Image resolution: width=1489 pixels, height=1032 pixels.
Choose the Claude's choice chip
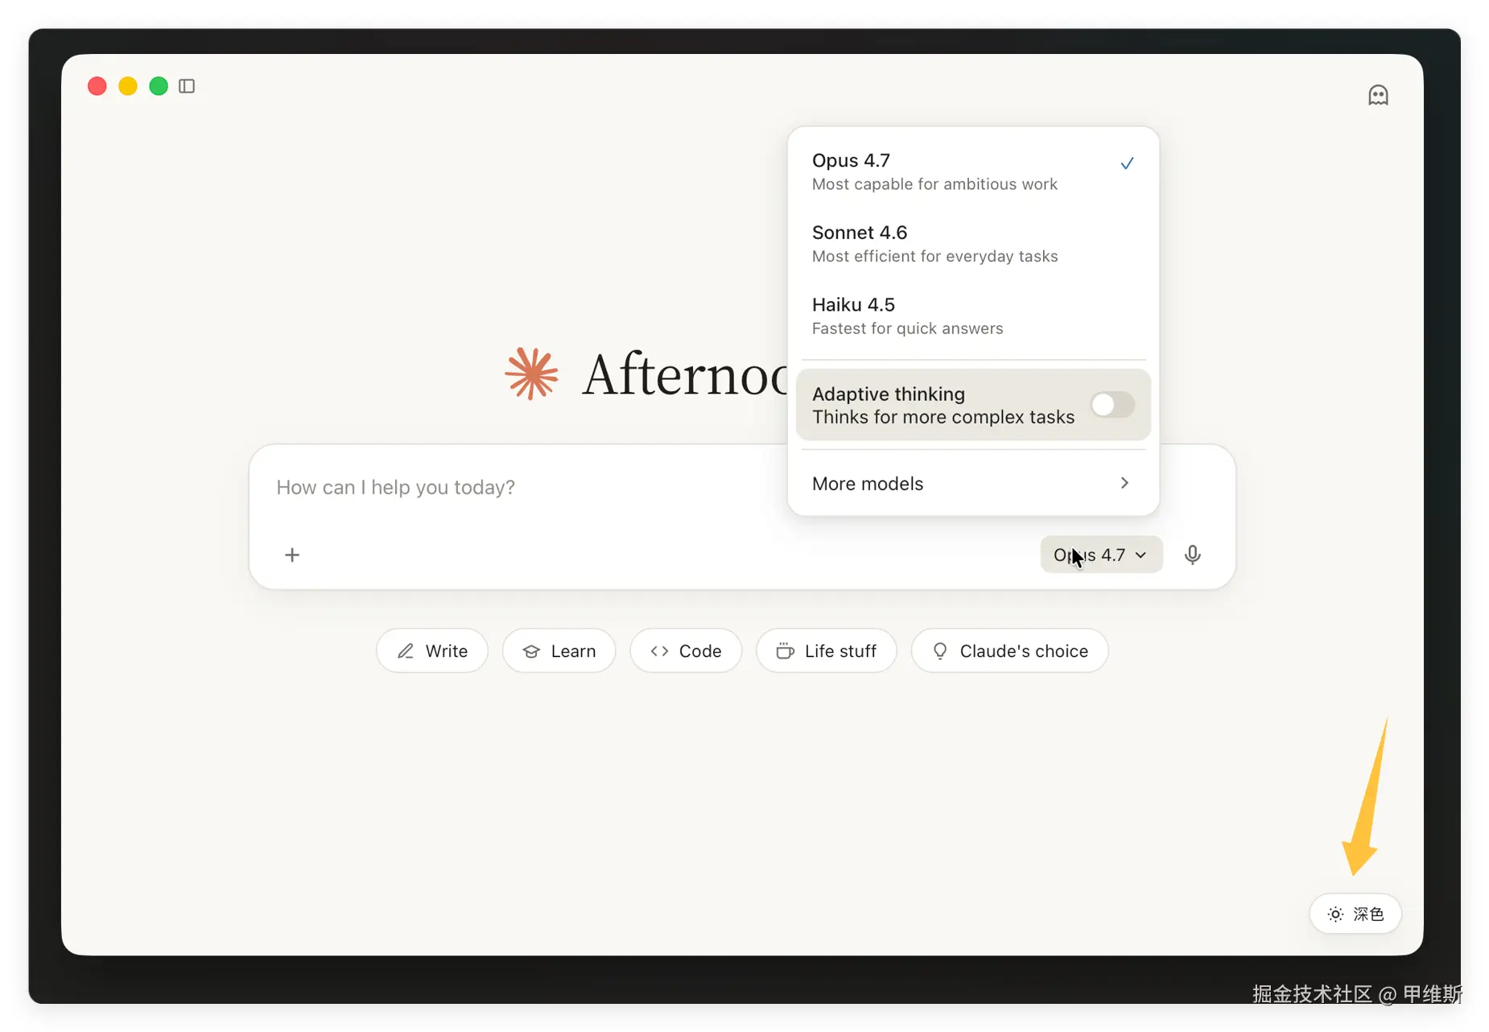(x=1010, y=650)
